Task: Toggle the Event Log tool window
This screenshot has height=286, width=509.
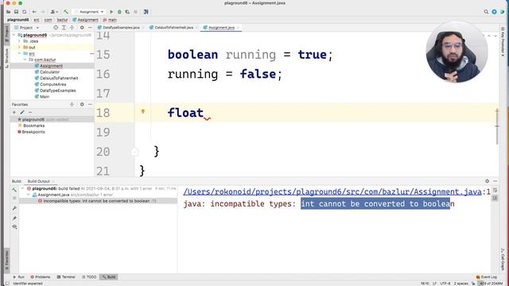Action: 486,277
